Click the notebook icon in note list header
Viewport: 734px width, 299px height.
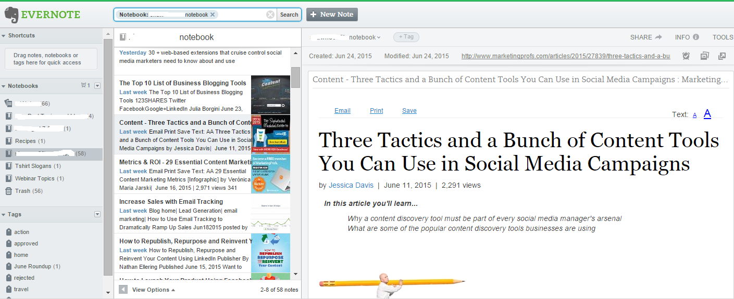point(123,37)
